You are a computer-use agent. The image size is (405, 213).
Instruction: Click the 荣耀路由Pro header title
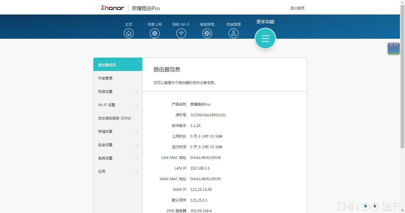pos(146,8)
